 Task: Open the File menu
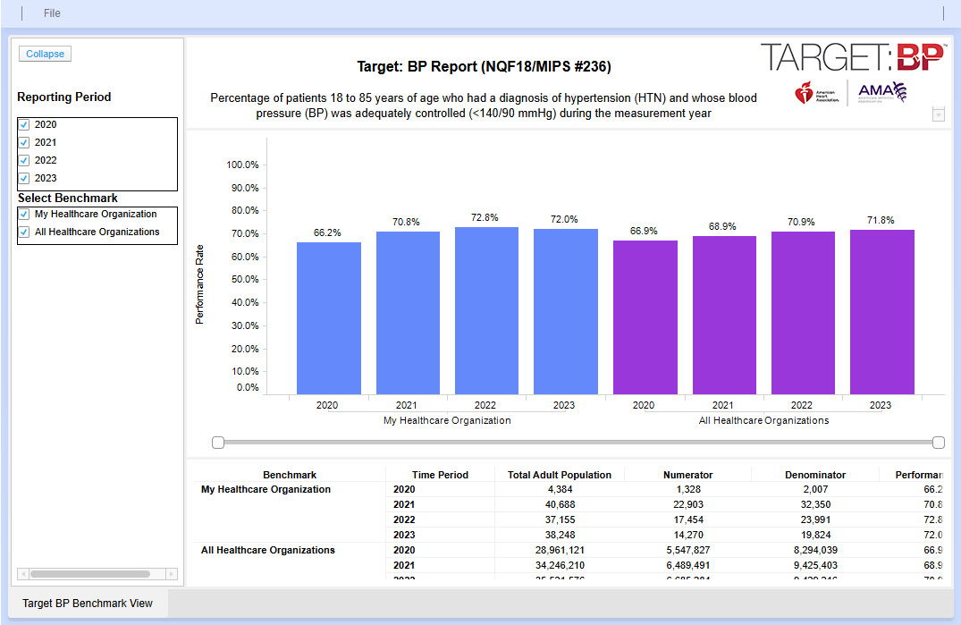(x=51, y=13)
